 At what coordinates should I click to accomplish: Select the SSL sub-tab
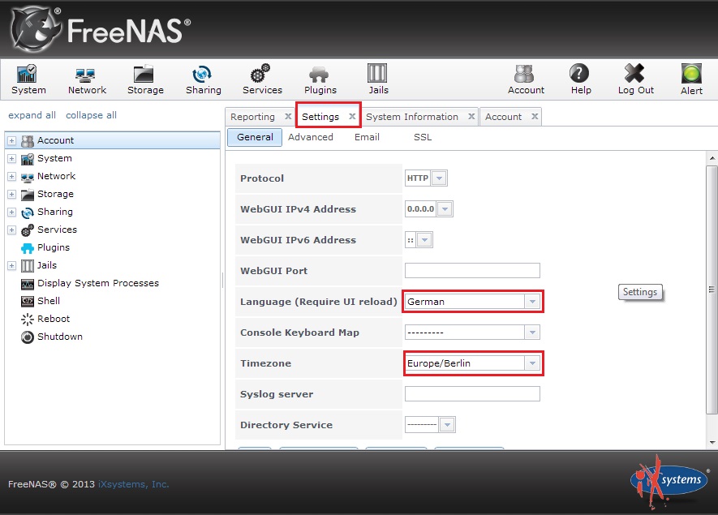(x=423, y=137)
